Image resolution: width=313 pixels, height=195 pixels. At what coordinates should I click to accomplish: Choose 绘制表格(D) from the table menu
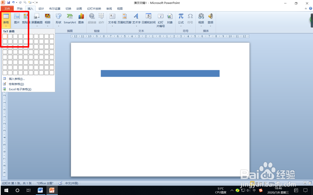point(29,84)
